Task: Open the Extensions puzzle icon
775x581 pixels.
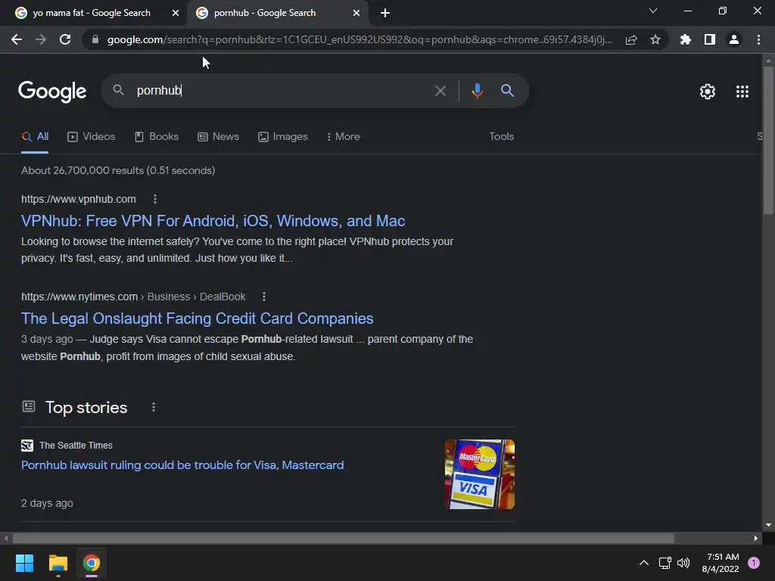Action: (x=686, y=39)
